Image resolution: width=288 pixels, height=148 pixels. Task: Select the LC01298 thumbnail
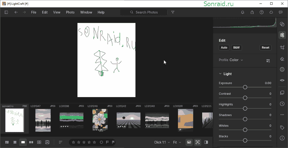[x=71, y=120]
